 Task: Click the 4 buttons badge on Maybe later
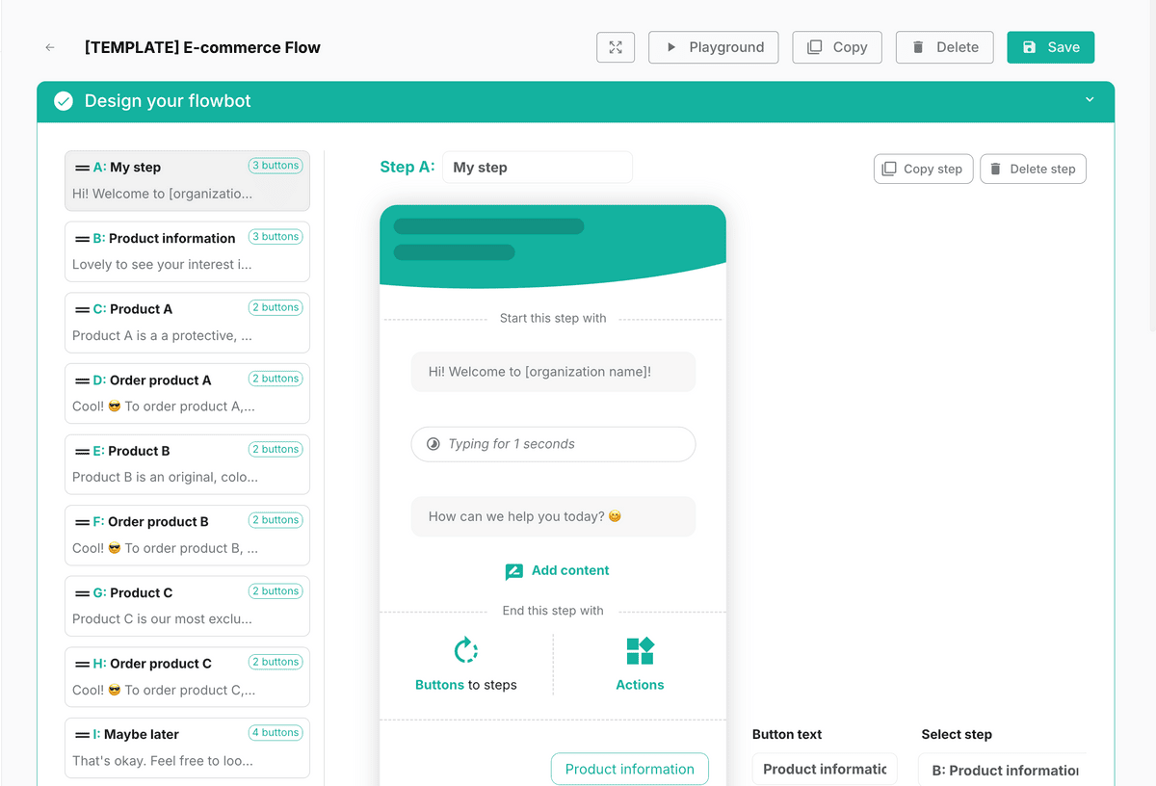click(x=276, y=733)
